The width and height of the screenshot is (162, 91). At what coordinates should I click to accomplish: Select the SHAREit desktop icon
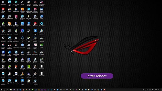[x=22, y=24]
